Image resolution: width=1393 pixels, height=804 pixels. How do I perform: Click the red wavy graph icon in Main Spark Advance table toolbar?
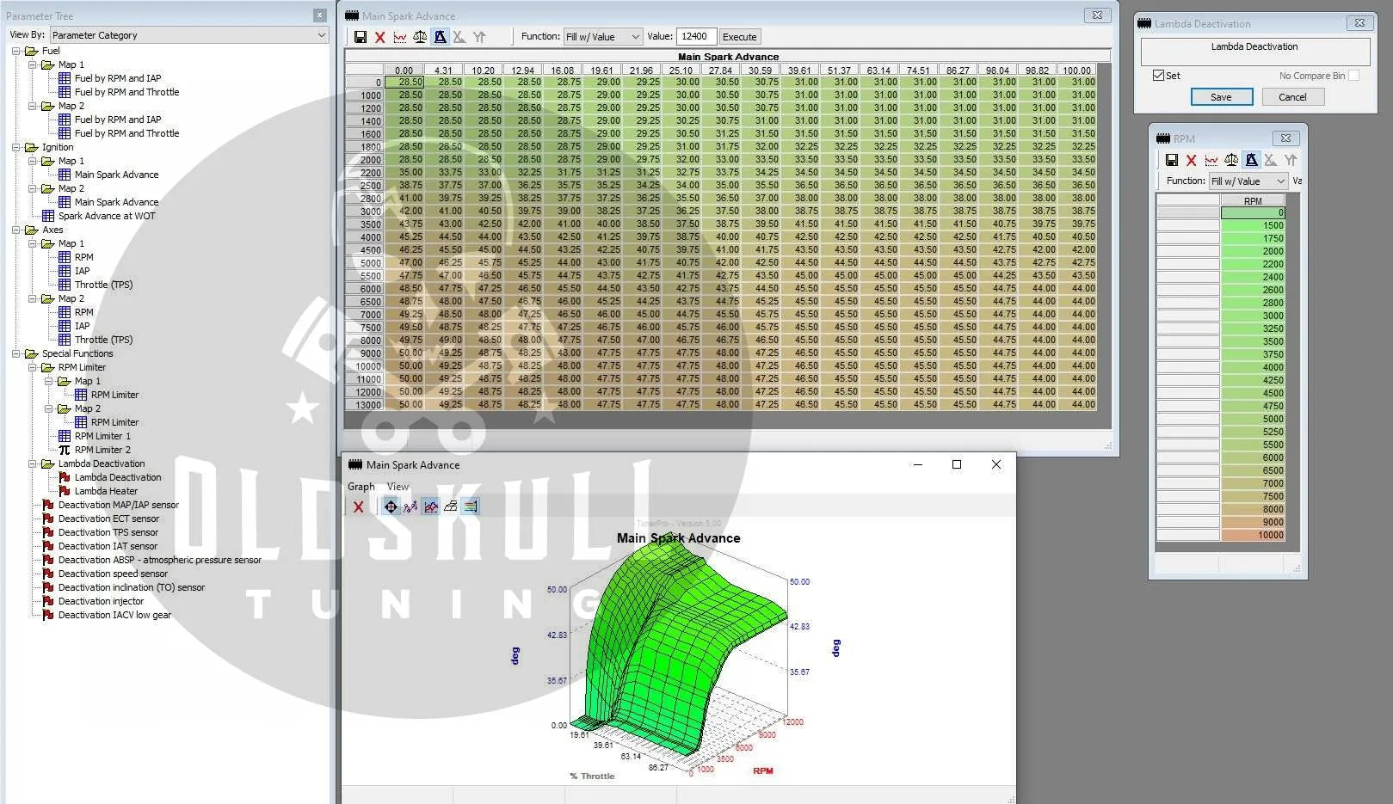[x=400, y=37]
